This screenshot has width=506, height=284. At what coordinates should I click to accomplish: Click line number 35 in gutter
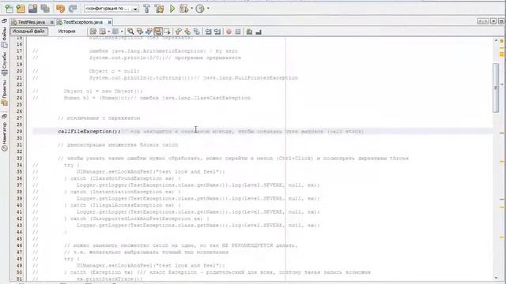click(x=19, y=172)
